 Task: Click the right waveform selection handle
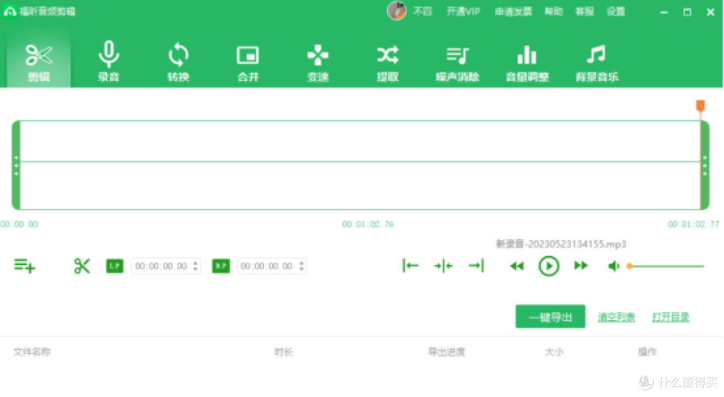tap(705, 165)
